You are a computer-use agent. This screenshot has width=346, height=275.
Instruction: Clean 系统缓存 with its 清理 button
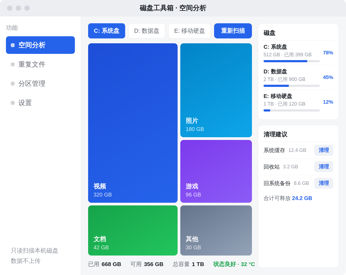pos(324,150)
